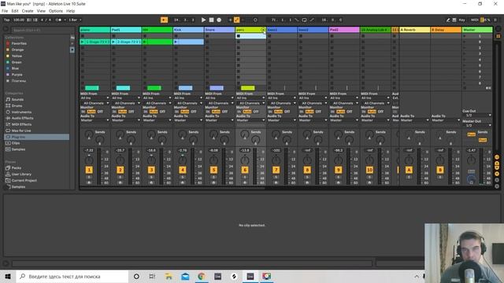Open Instruments category in browser

click(x=21, y=112)
